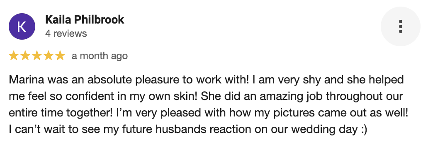Open reviewer name Kaila Philbrook
The width and height of the screenshot is (428, 152).
point(85,19)
